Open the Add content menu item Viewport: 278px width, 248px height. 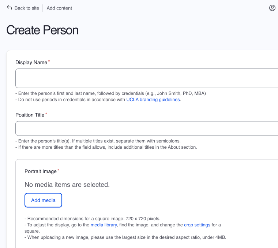point(59,8)
